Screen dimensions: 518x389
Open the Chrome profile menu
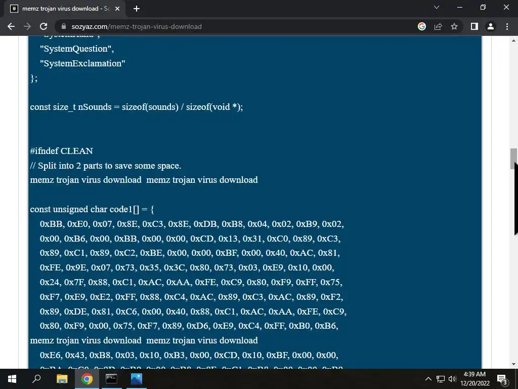point(491,26)
